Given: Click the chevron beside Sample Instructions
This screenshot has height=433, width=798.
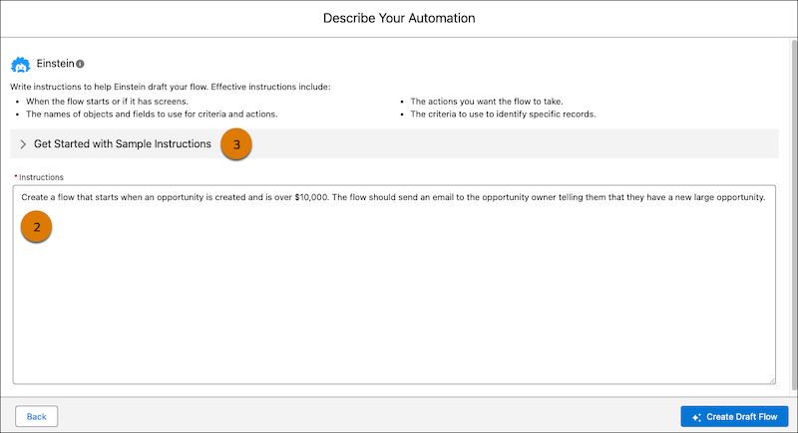Looking at the screenshot, I should tap(23, 144).
